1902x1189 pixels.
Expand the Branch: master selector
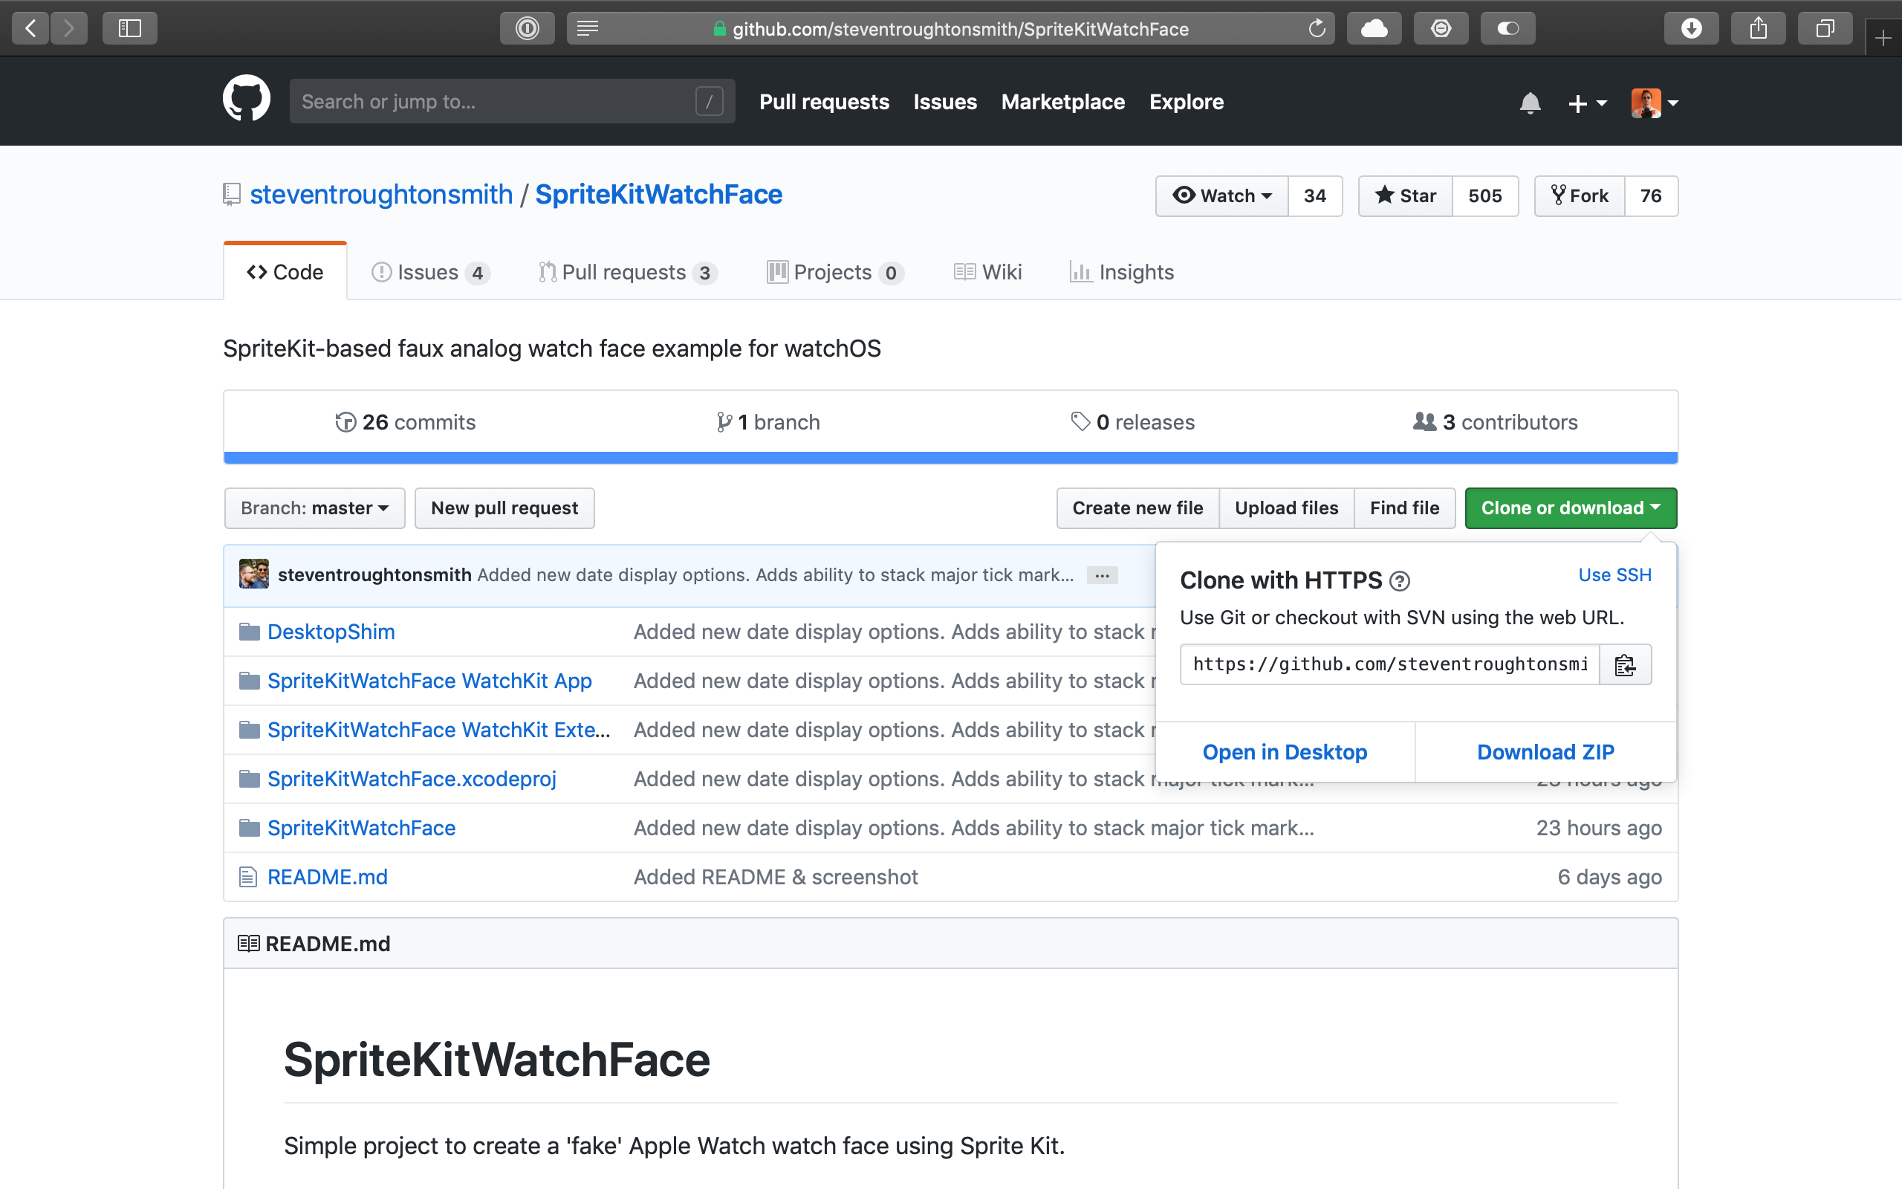point(314,508)
